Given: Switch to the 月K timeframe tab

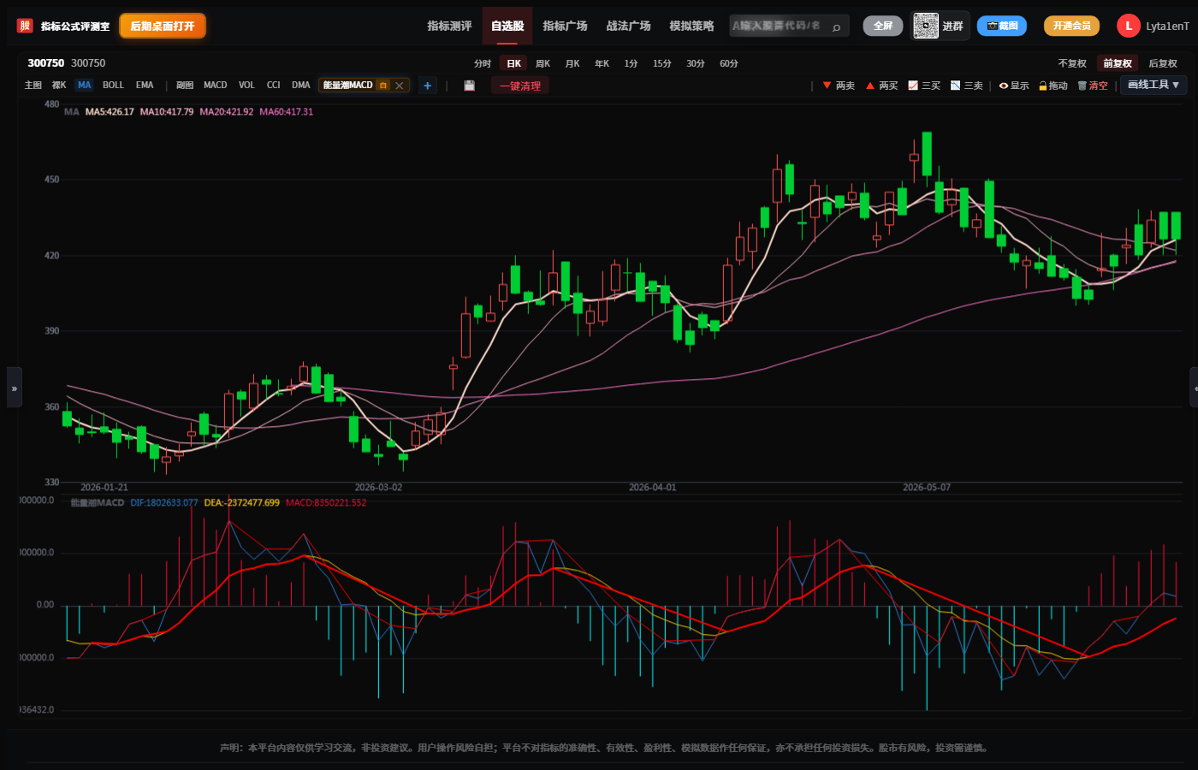Looking at the screenshot, I should (x=572, y=63).
